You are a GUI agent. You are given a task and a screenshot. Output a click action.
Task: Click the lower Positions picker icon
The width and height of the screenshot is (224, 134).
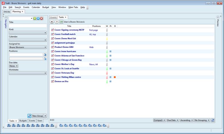(x=45, y=59)
